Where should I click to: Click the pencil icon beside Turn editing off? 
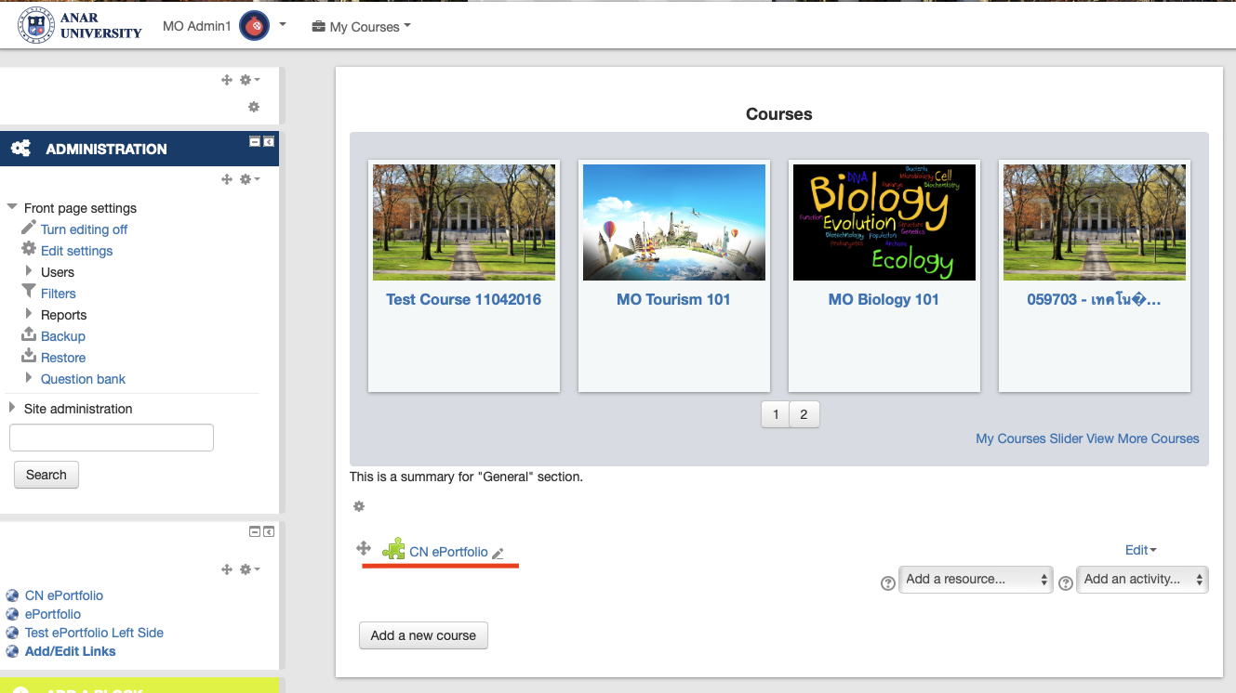tap(29, 228)
